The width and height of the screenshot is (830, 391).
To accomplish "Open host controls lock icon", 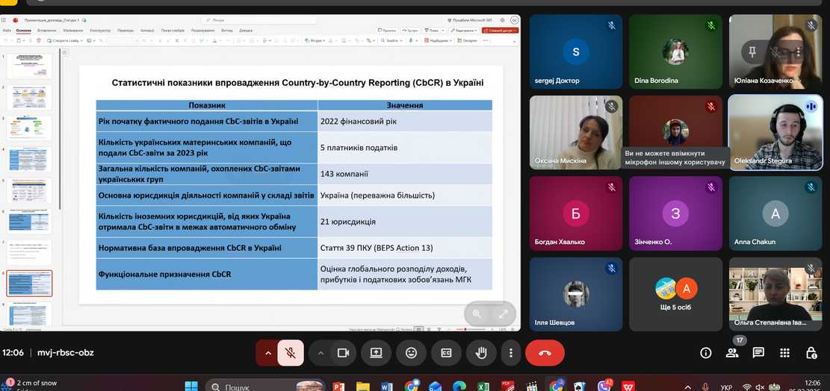I will tap(811, 353).
